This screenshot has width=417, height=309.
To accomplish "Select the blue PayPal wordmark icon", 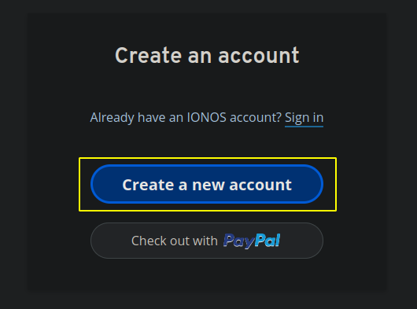I will point(252,241).
